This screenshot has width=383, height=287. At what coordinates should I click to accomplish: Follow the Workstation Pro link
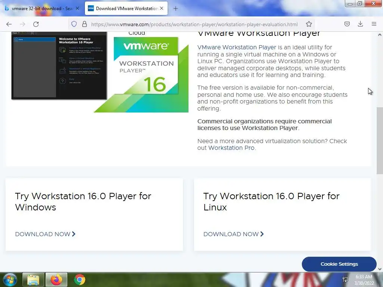pyautogui.click(x=231, y=148)
